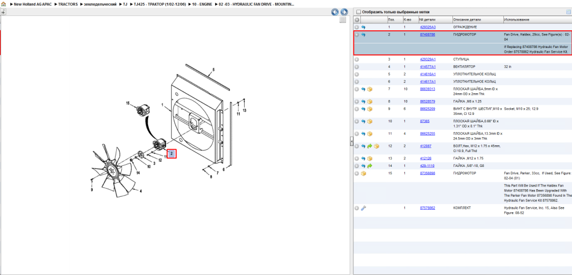Screen dimensions: 572x275
Task: Click package box icon for ГАЙКА M8 x 1.25
Action: pyautogui.click(x=370, y=102)
